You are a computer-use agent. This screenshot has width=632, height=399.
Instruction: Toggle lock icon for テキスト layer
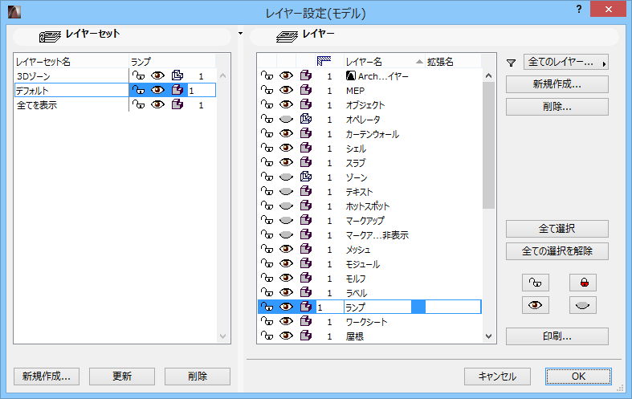(x=267, y=191)
